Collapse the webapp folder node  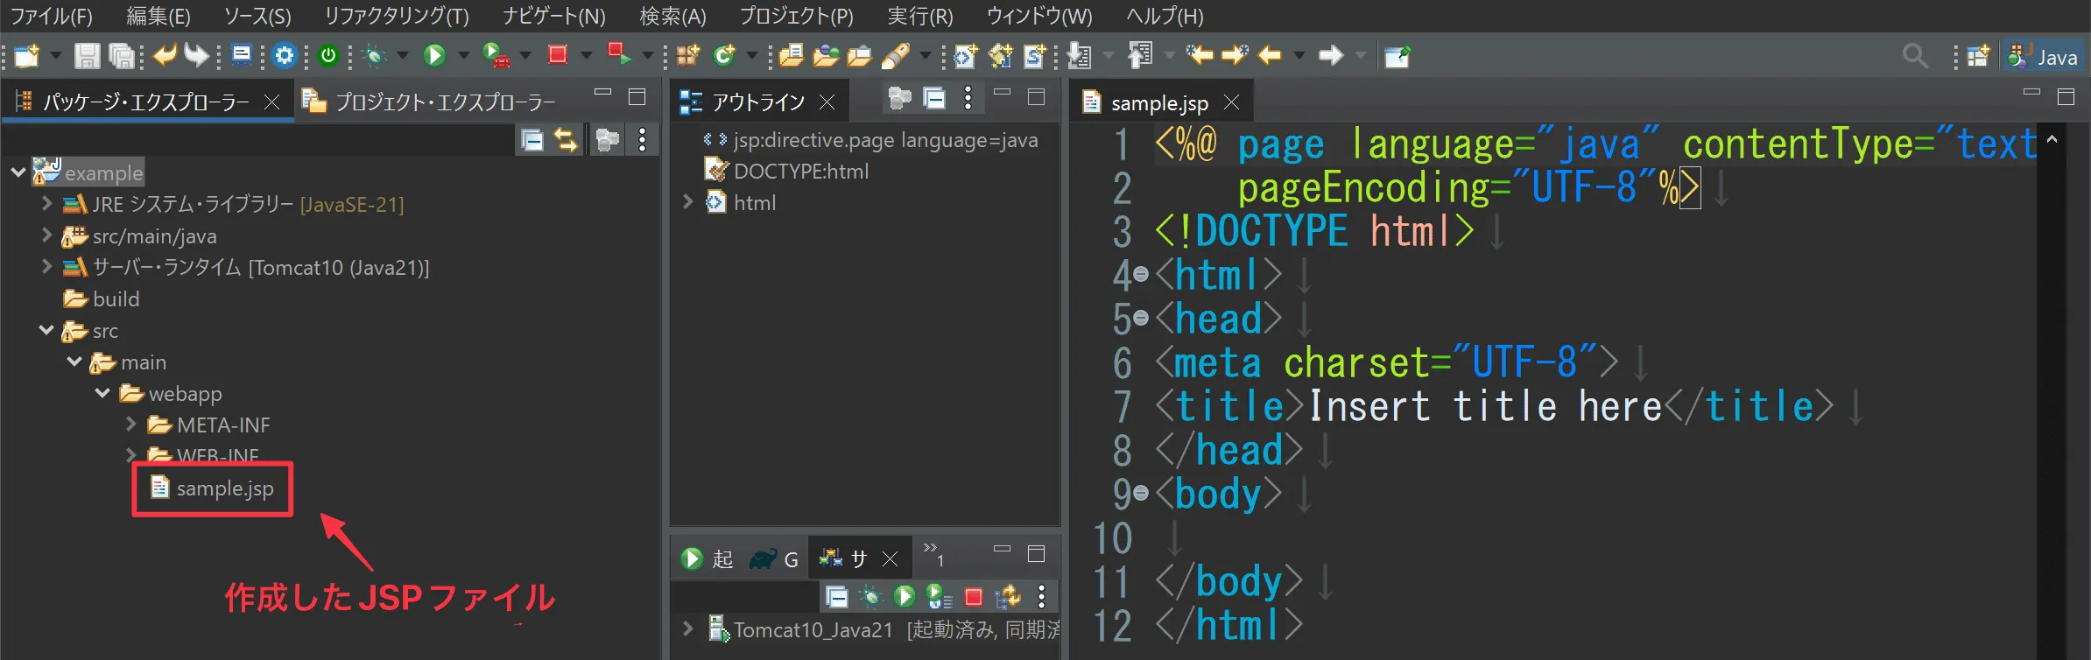(102, 393)
